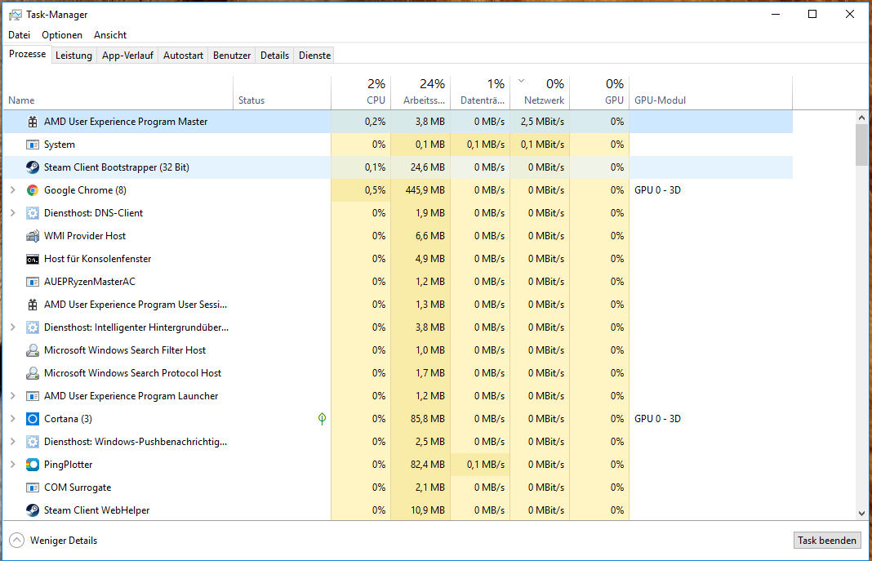Click the Intelligenter Hintergrundübertragung service icon
Viewport: 872px width, 561px height.
pos(33,327)
